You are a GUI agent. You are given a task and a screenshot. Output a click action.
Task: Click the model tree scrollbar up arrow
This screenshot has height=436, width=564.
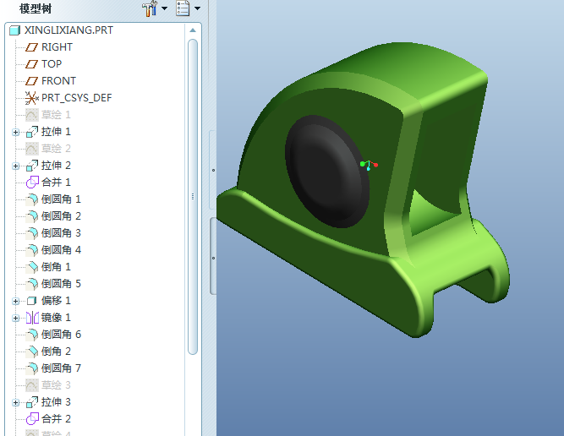point(193,30)
